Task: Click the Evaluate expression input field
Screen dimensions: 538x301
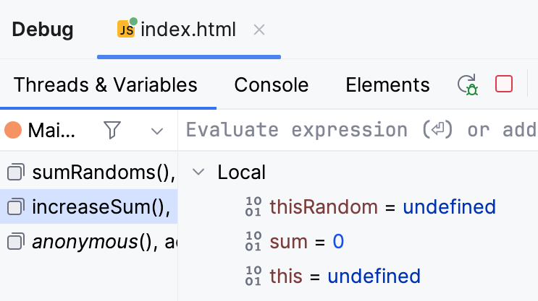Action: point(360,130)
